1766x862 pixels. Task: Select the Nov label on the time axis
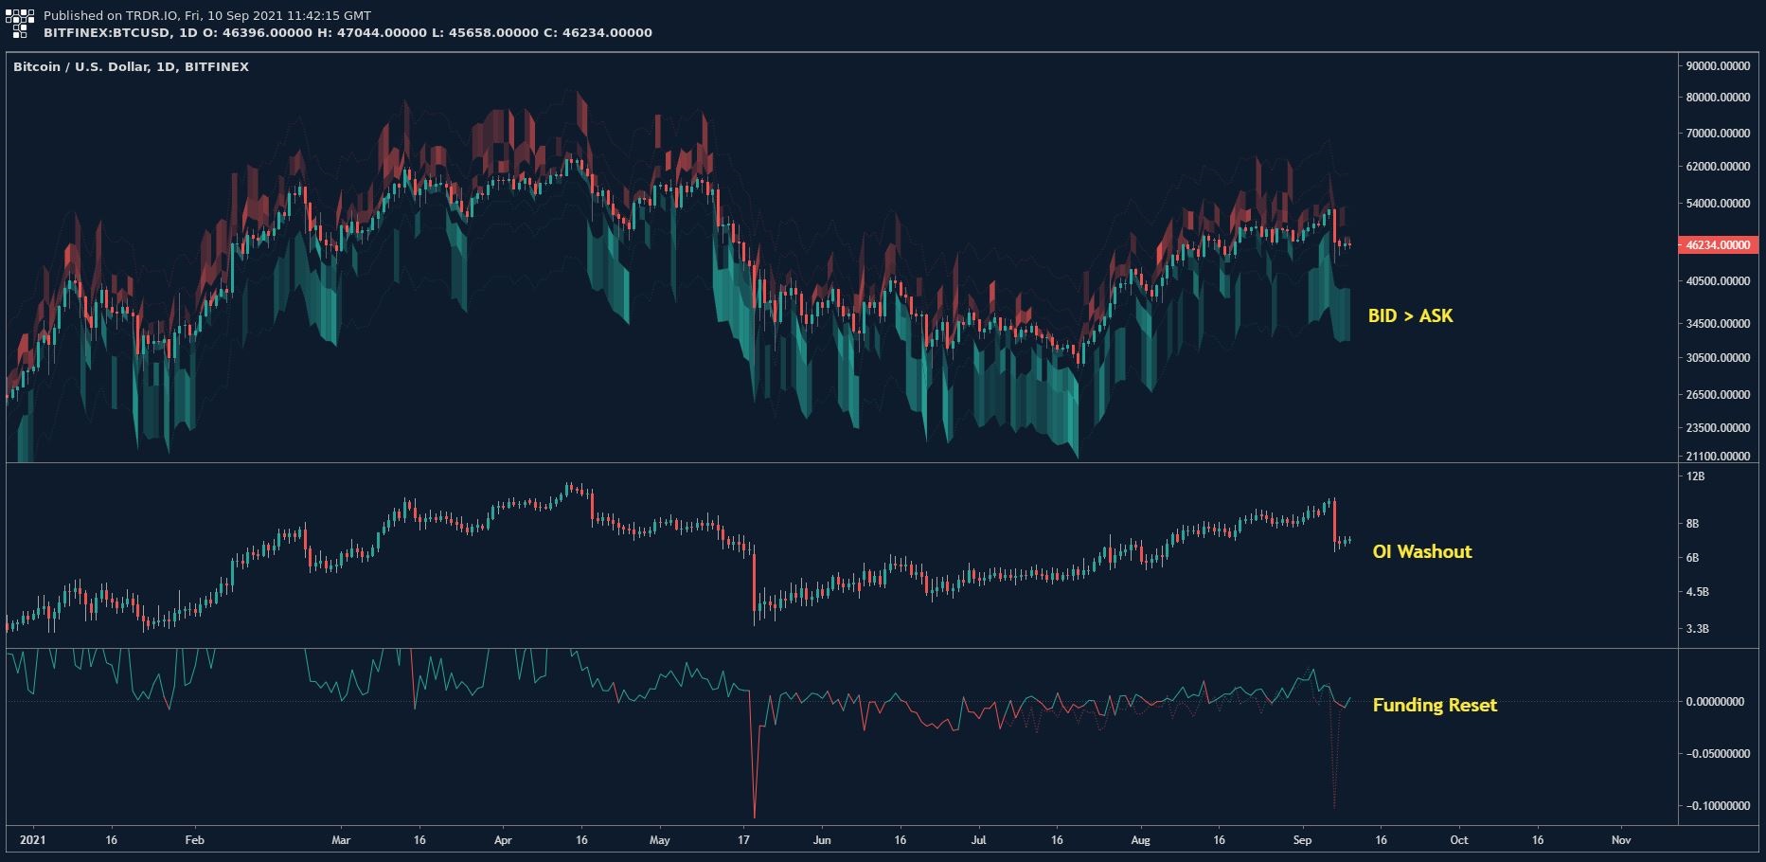[x=1621, y=839]
